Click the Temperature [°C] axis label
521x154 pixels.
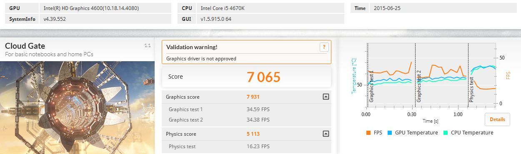tap(354, 75)
